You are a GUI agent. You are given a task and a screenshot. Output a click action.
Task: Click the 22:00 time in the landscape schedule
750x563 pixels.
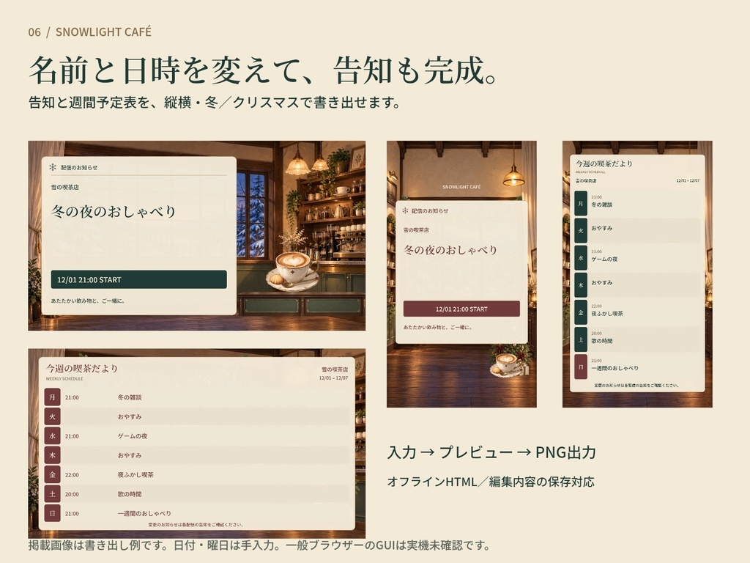pyautogui.click(x=72, y=475)
